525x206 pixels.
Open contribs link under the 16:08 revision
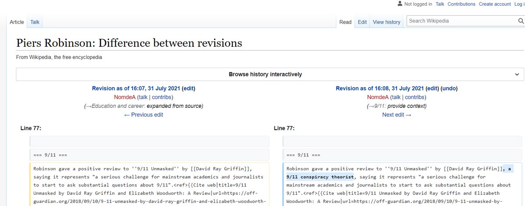pyautogui.click(x=415, y=97)
